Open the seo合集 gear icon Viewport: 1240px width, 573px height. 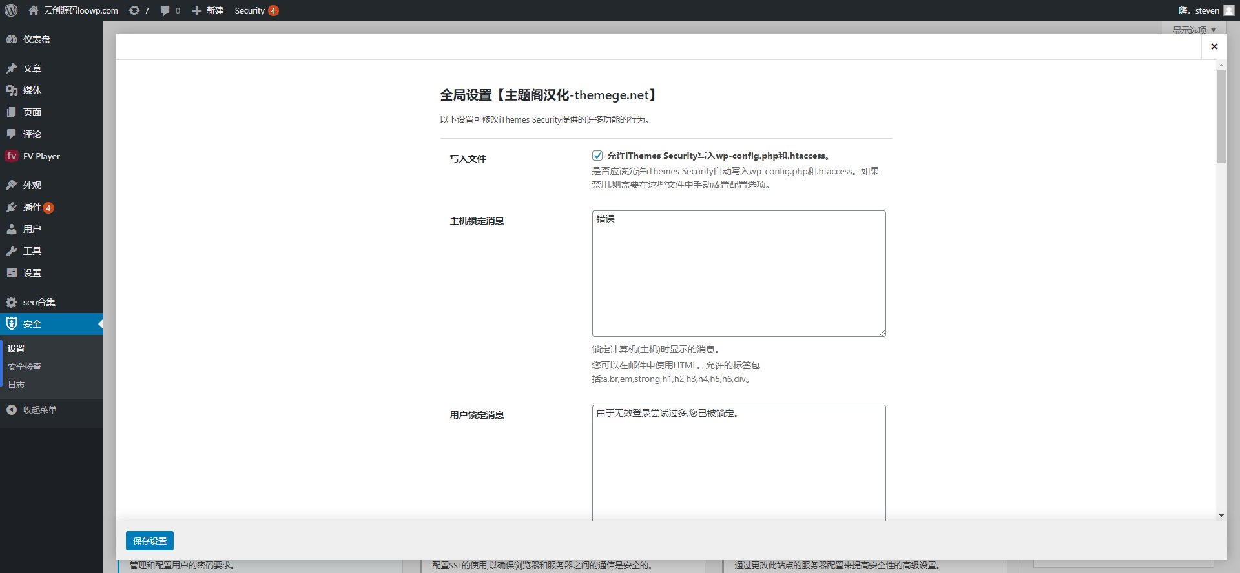click(12, 302)
